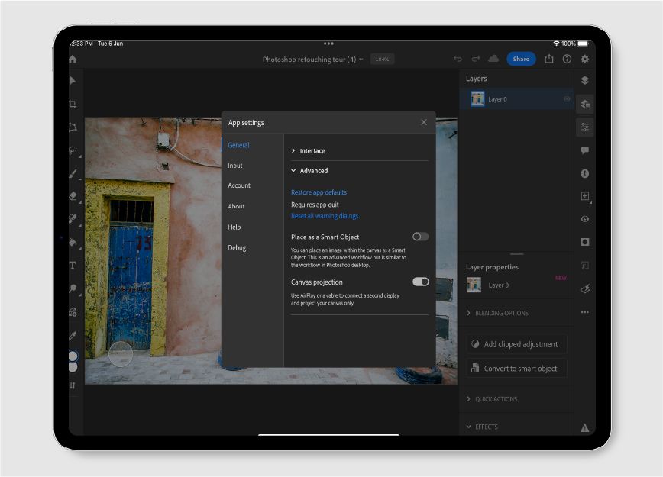Click the Home icon in the top bar
The width and height of the screenshot is (663, 477).
coord(73,59)
